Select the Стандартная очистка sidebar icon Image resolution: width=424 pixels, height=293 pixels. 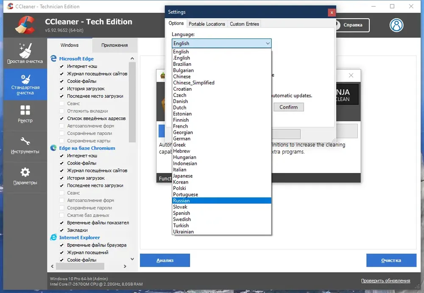pyautogui.click(x=25, y=79)
